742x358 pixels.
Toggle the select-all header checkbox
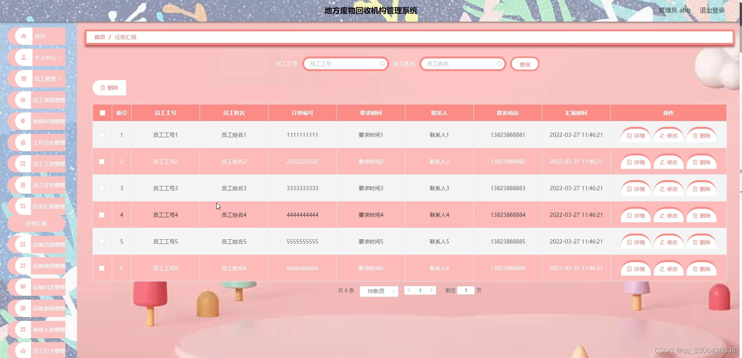pyautogui.click(x=103, y=113)
